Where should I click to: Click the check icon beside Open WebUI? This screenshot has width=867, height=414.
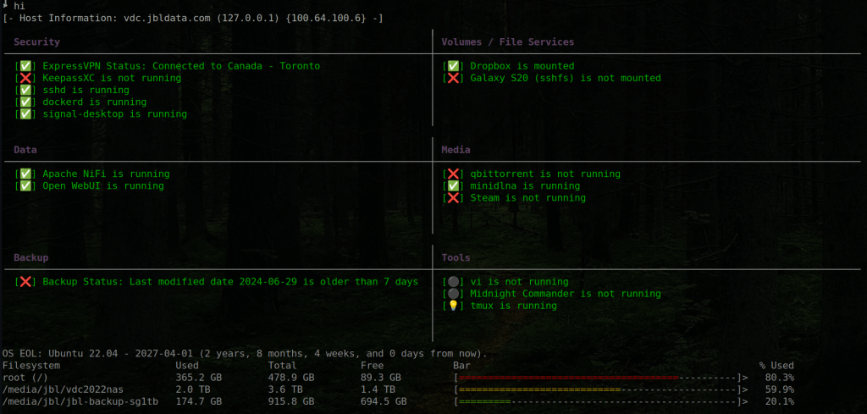(25, 185)
